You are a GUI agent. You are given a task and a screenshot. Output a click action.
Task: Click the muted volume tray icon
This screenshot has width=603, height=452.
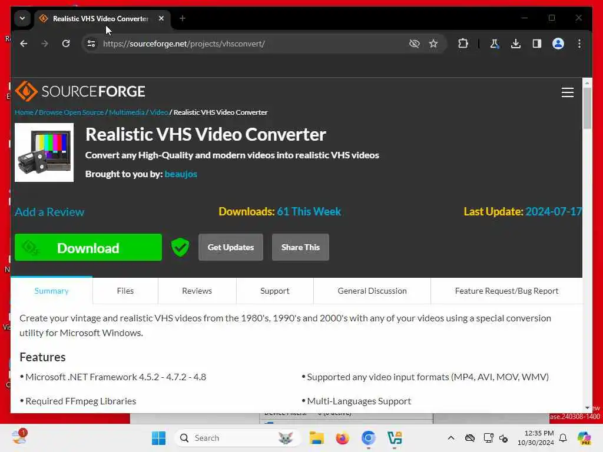pyautogui.click(x=503, y=438)
